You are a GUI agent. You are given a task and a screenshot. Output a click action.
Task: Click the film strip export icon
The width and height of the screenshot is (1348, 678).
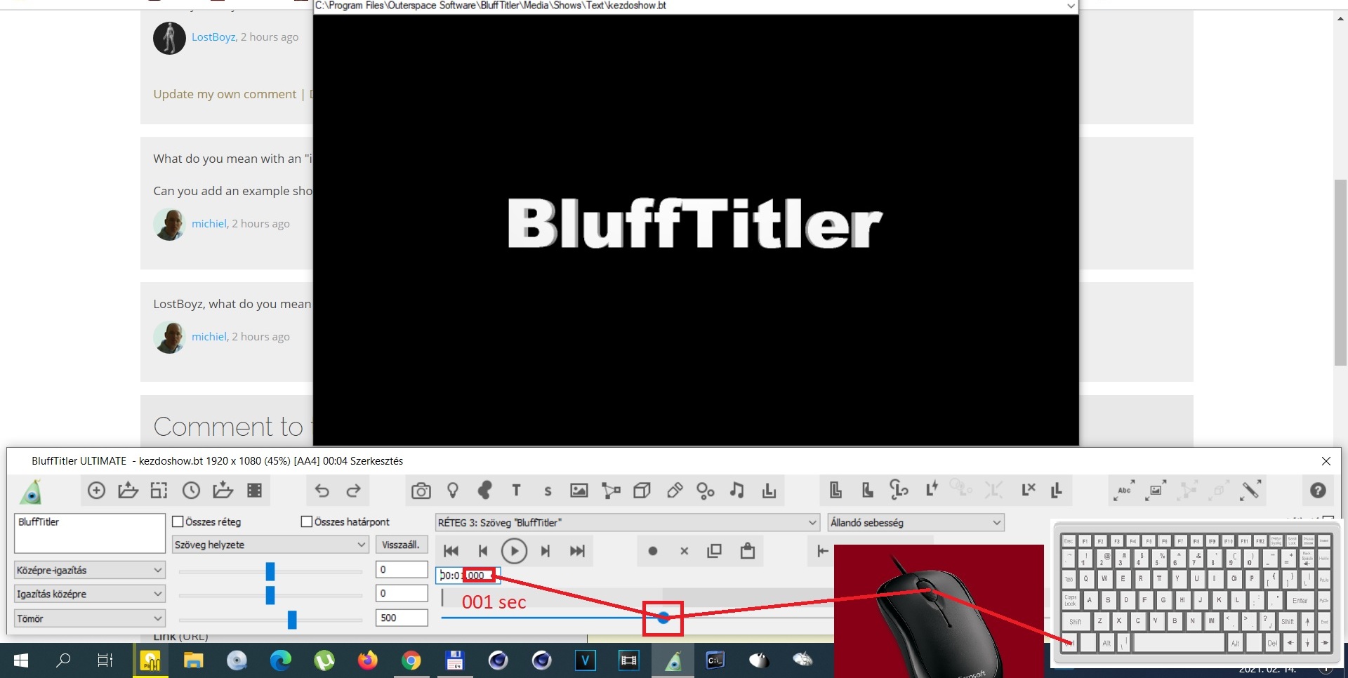(255, 491)
